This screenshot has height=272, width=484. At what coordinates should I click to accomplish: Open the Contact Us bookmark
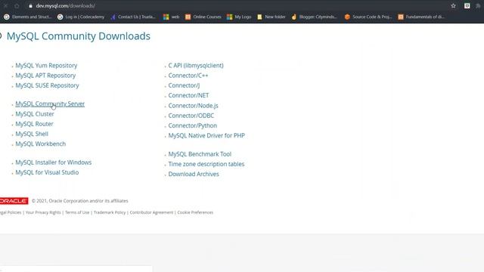(x=133, y=17)
